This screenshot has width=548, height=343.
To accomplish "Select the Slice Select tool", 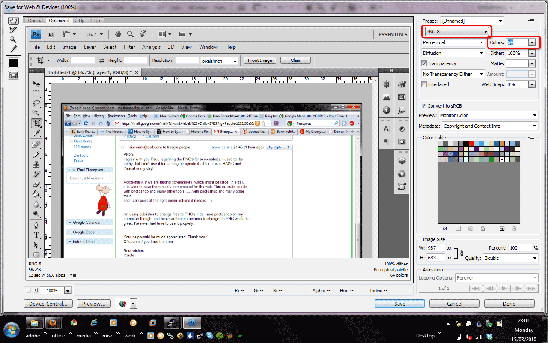I will (13, 30).
